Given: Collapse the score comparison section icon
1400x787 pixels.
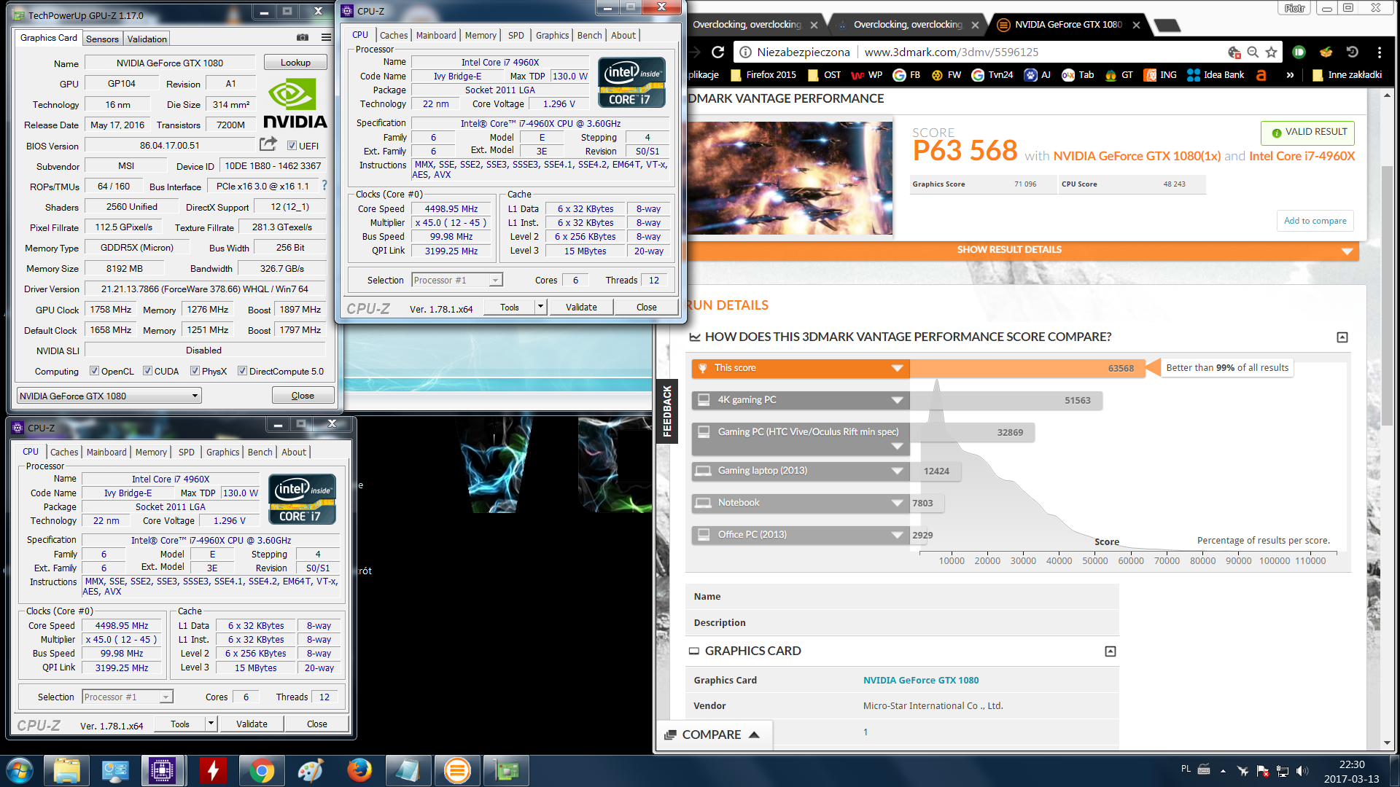Looking at the screenshot, I should coord(1342,337).
